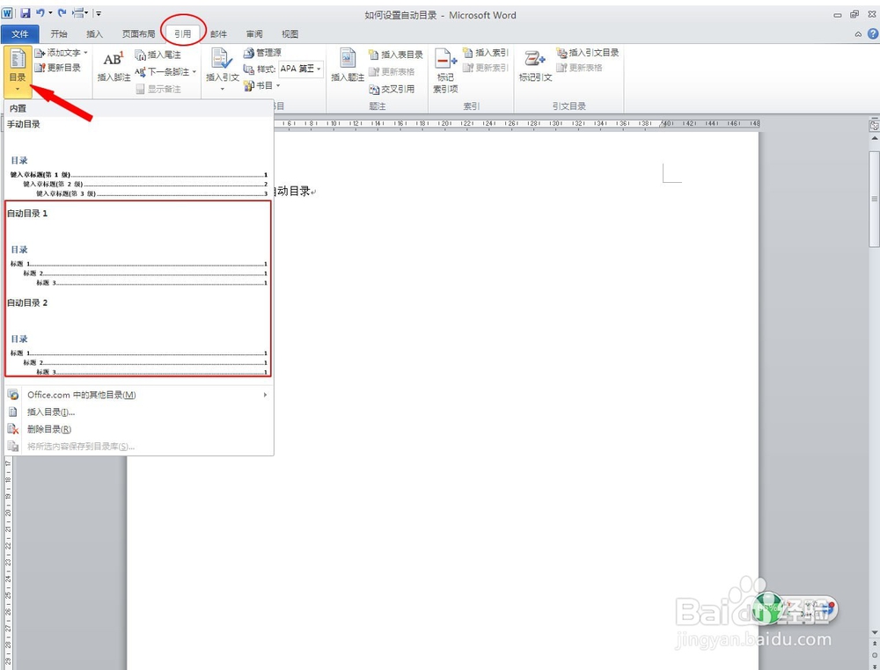
Task: Select the 自动目录 2 table of contents preview
Action: 138,337
